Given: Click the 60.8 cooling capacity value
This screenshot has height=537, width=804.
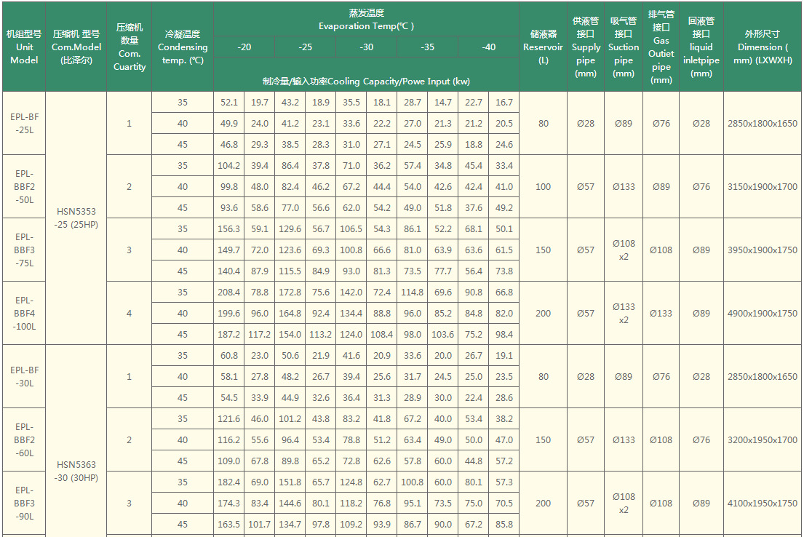Looking at the screenshot, I should (228, 355).
